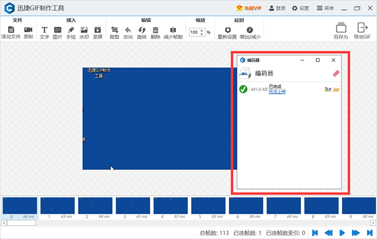The width and height of the screenshot is (377, 239).
Task: Click the 减少帧数 reduce frames icon
Action: coord(173,31)
